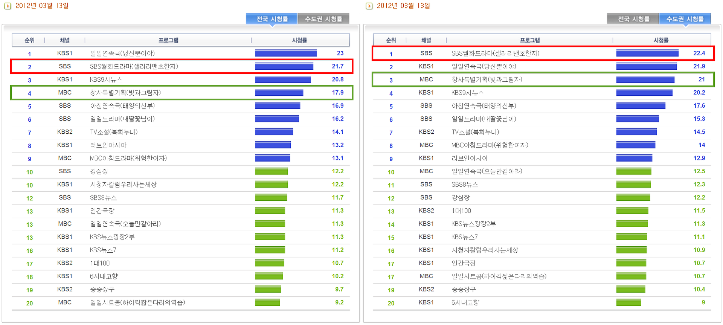723x325 pixels.
Task: Select the highlighted blue 수도권 시청률 tab
Action: tap(685, 19)
